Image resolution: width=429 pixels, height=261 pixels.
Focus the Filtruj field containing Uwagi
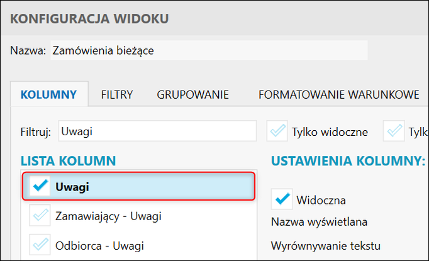tap(157, 131)
